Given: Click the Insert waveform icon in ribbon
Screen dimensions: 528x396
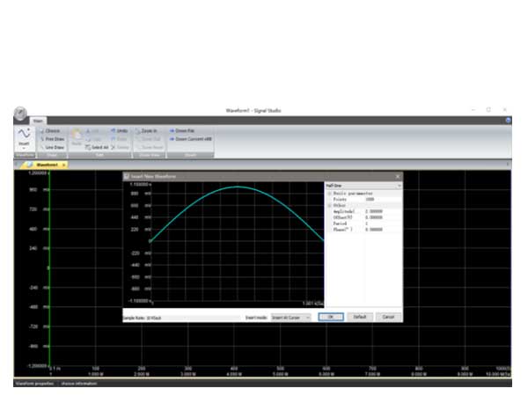Looking at the screenshot, I should pos(24,136).
